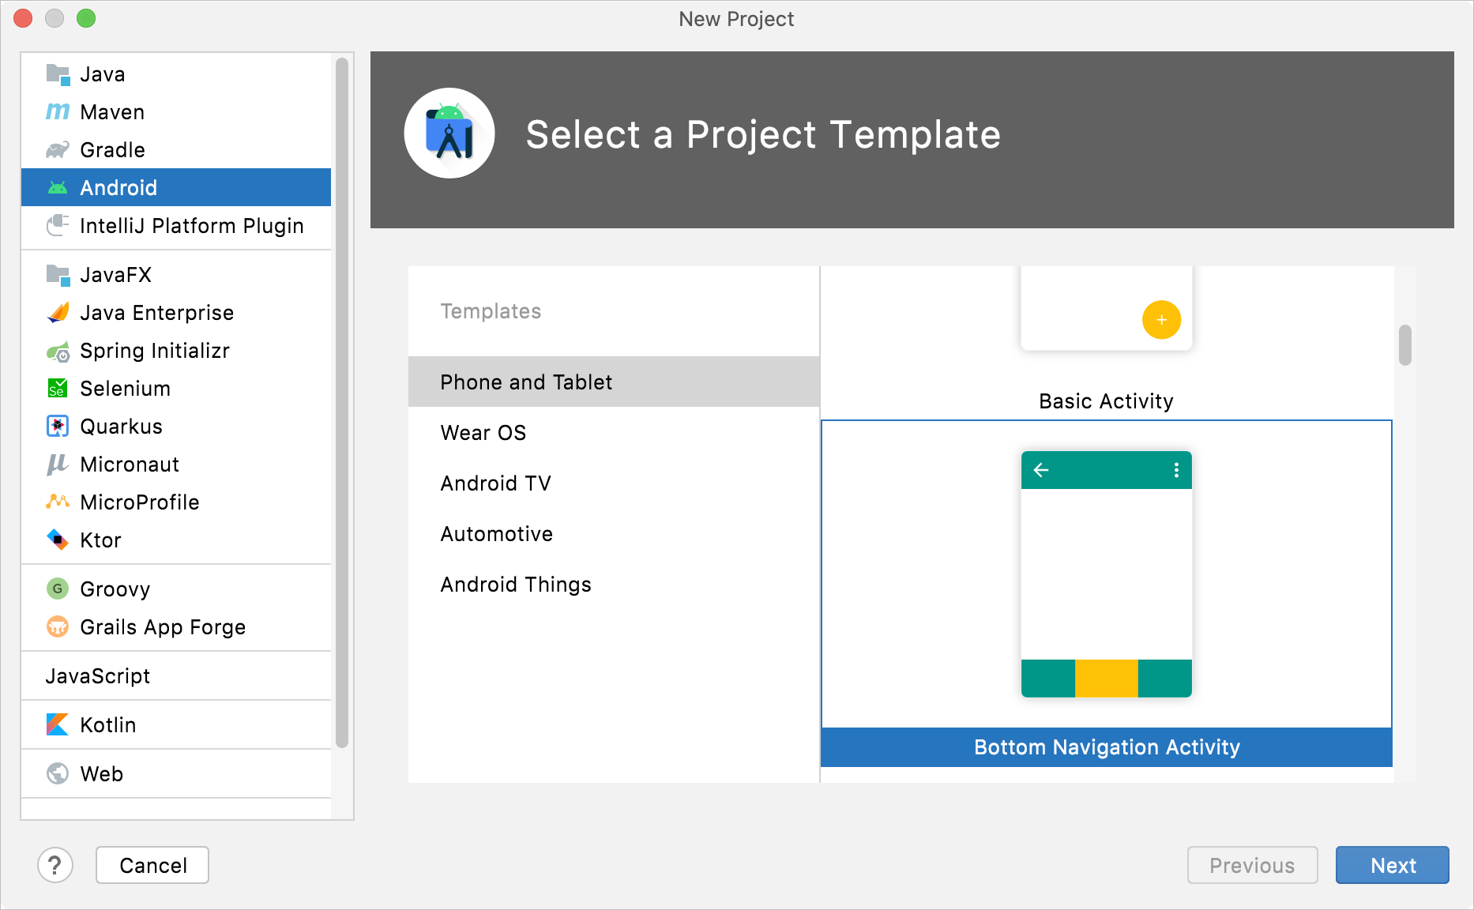Select JavaScript project type
The image size is (1474, 910).
[x=176, y=676]
